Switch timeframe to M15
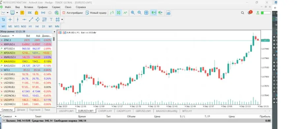 [17, 26]
